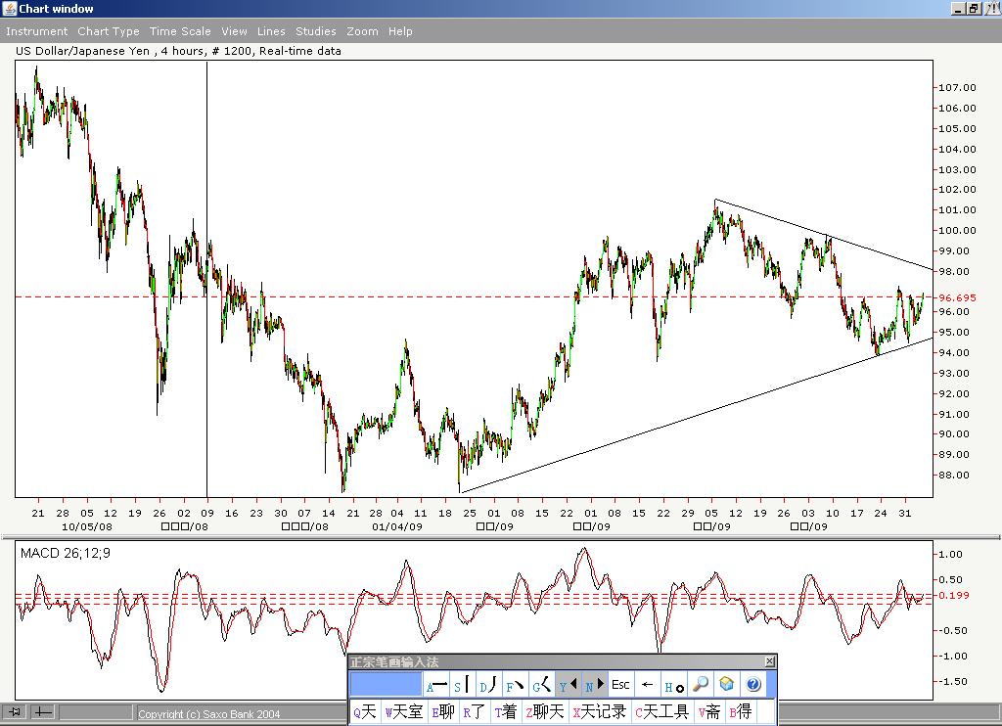Viewport: 1002px width, 726px height.
Task: Open input method help question icon
Action: pyautogui.click(x=753, y=685)
